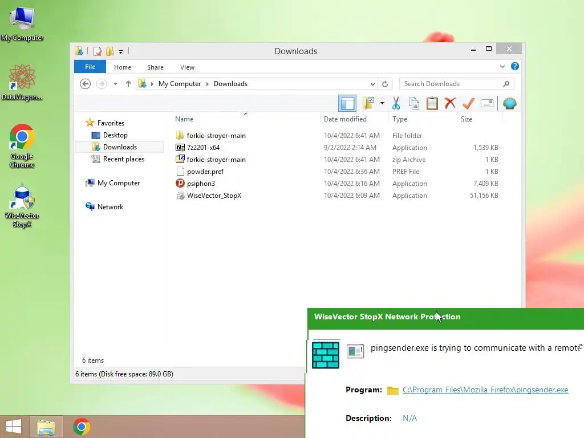This screenshot has width=584, height=438.
Task: Select the psiphon3 application
Action: click(x=201, y=183)
